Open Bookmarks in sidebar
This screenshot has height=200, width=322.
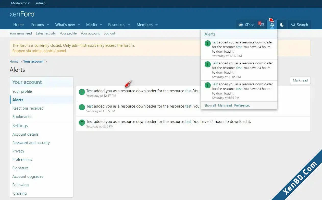coord(41,117)
